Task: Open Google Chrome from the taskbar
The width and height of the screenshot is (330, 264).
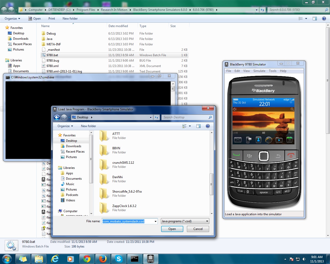Action: pyautogui.click(x=87, y=259)
